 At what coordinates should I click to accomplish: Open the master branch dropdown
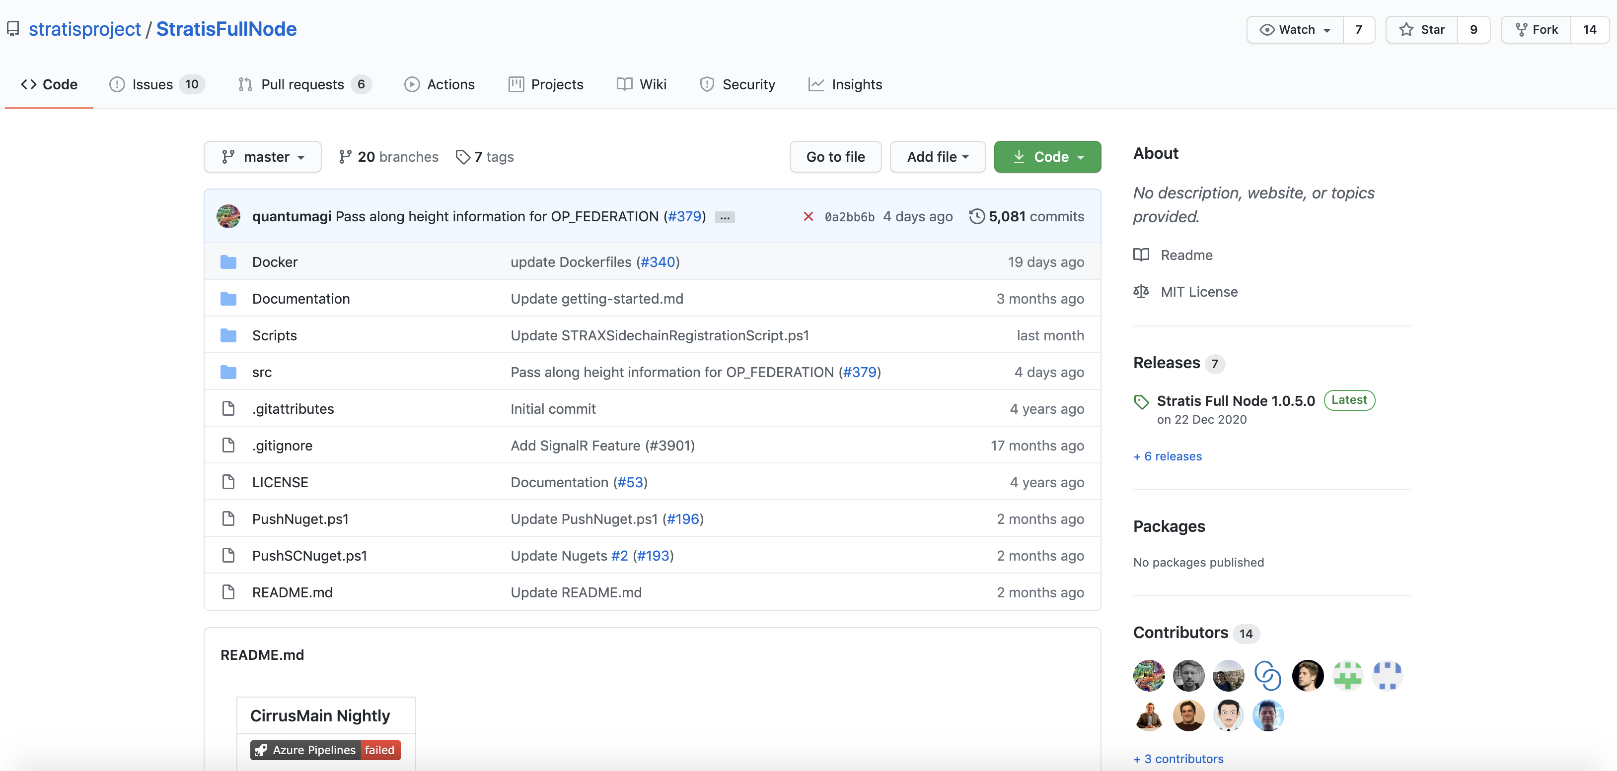(x=262, y=157)
